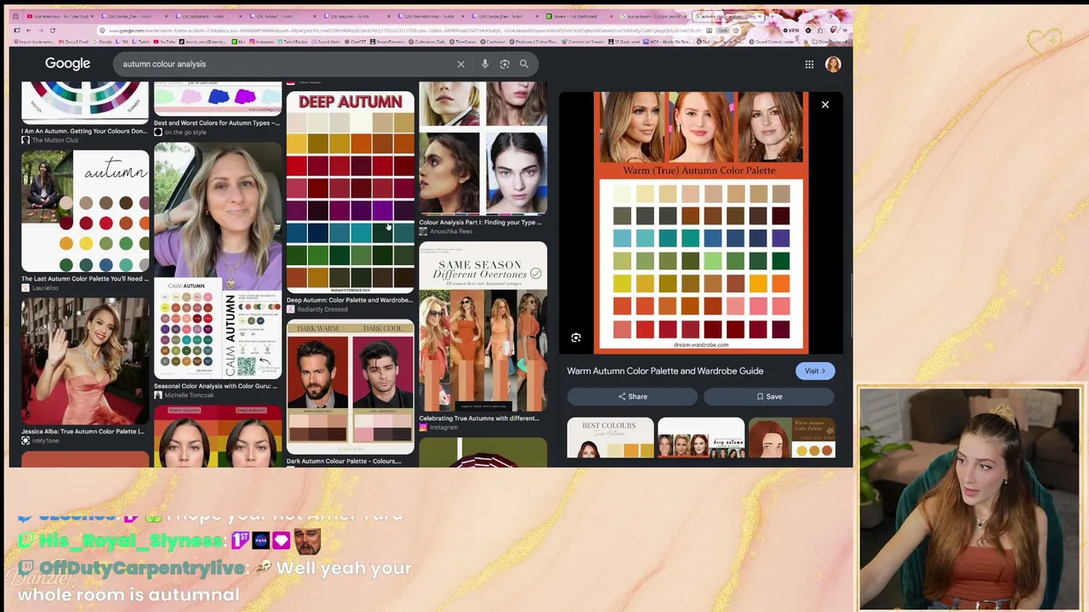1089x612 pixels.
Task: Close the image preview panel
Action: (825, 105)
